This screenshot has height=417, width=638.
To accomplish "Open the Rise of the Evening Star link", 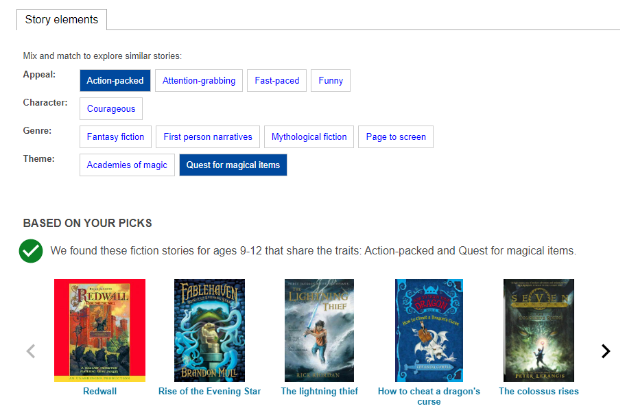I will [x=209, y=391].
